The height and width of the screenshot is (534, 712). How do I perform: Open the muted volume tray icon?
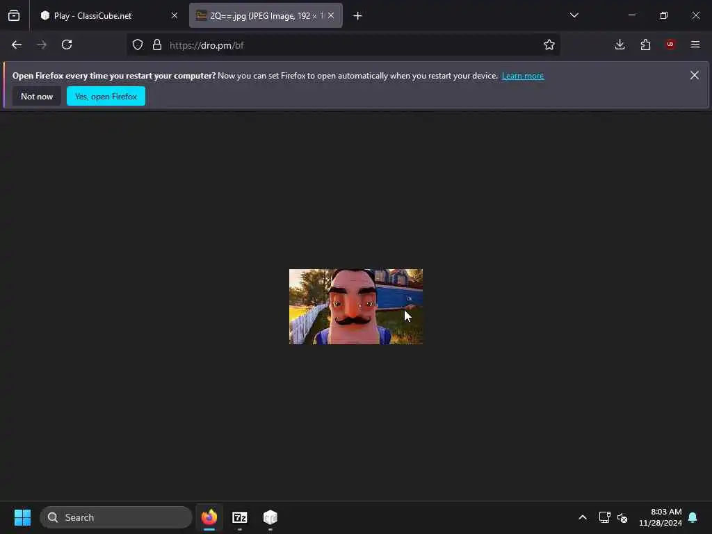[x=622, y=517]
